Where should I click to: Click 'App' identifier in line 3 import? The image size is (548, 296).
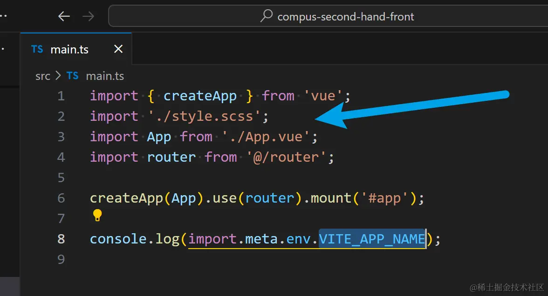click(159, 137)
